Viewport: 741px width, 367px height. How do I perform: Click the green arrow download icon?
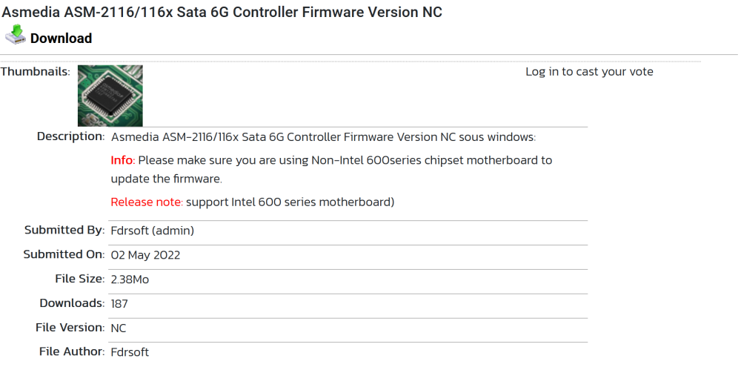[16, 35]
